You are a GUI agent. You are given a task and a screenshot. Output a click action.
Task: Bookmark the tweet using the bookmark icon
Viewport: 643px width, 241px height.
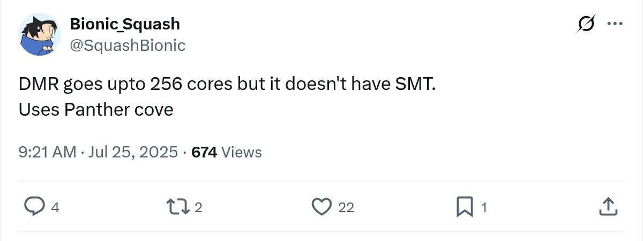(x=464, y=207)
